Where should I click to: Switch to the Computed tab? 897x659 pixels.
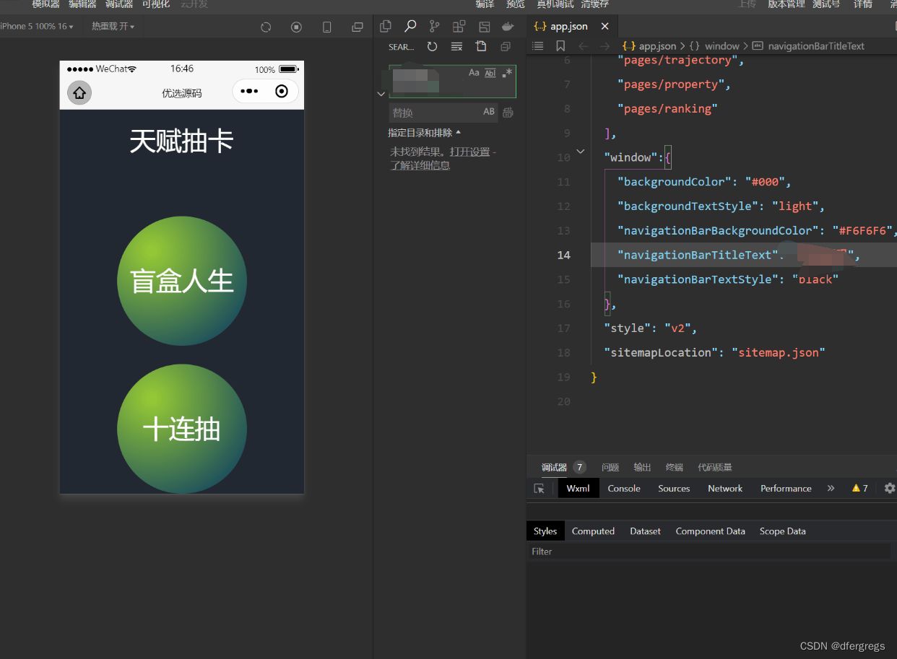click(x=593, y=531)
